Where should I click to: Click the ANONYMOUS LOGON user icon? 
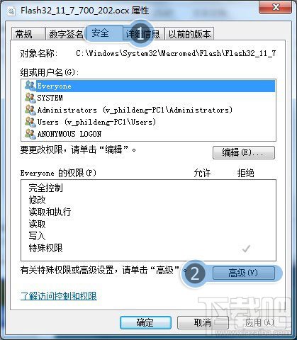coord(30,134)
